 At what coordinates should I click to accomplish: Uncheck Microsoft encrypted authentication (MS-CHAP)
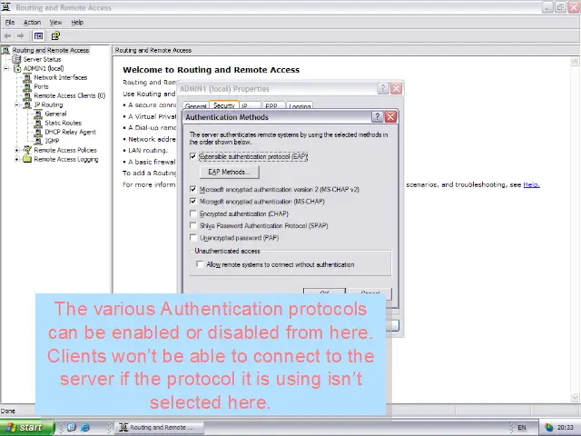192,202
